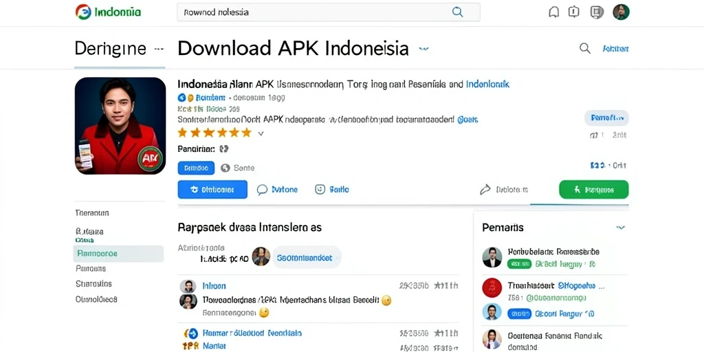Open the blue Ohogoehva link beside Thoanhiadent
The height and width of the screenshot is (352, 704).
point(577,285)
